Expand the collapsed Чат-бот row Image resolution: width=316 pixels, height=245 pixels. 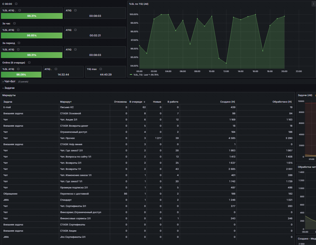[10, 81]
